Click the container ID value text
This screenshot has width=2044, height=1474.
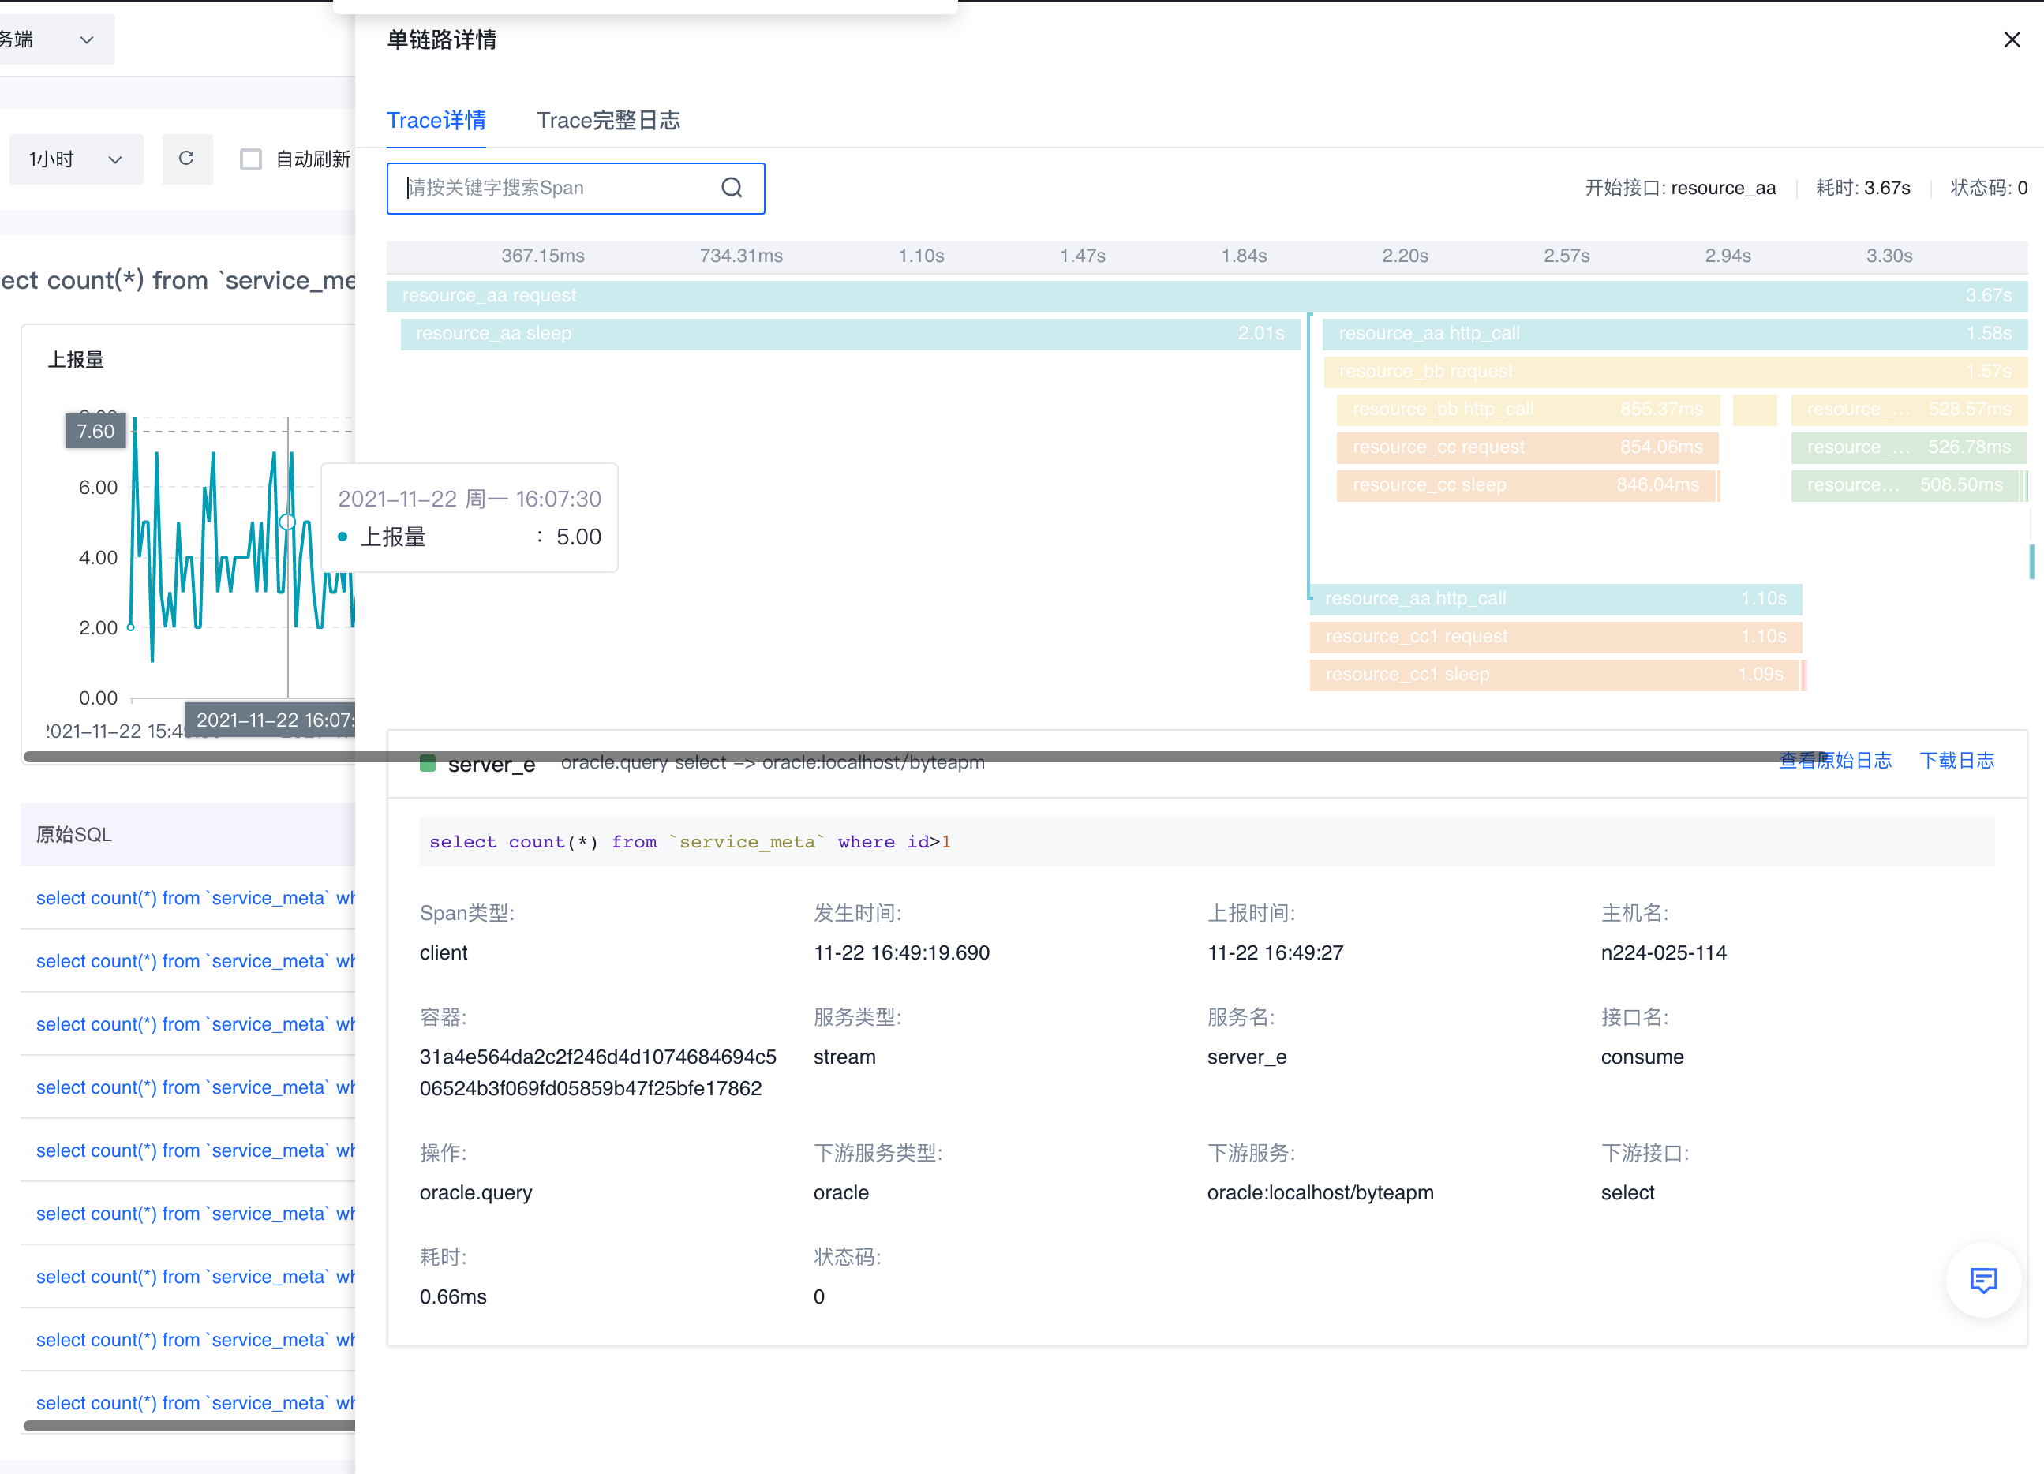[597, 1072]
